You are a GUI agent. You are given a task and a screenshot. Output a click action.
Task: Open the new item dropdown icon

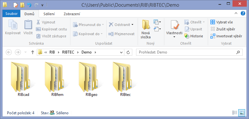pyautogui.click(x=157, y=22)
